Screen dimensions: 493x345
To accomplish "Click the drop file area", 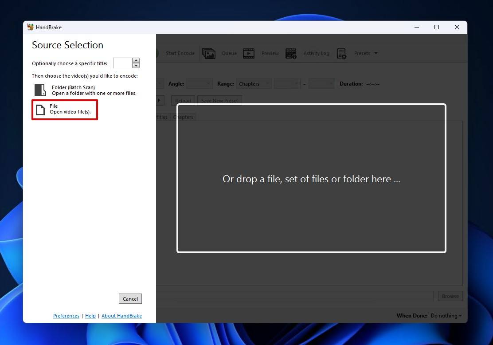I will 311,178.
